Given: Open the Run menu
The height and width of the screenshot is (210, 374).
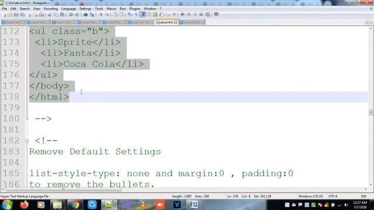Looking at the screenshot, I should pyautogui.click(x=123, y=9).
